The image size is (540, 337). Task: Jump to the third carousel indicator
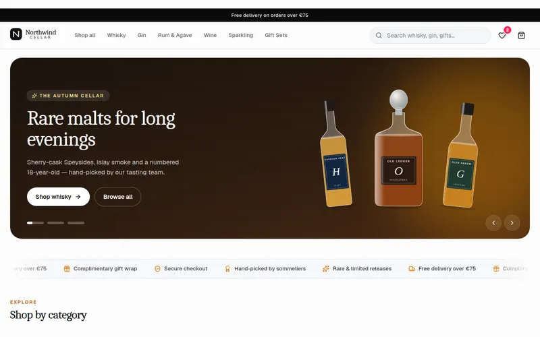click(x=76, y=223)
